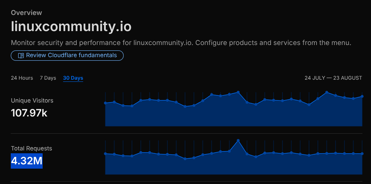Click the first data point in Total Requests chart
Screen dimensions: 371x184
click(x=105, y=154)
